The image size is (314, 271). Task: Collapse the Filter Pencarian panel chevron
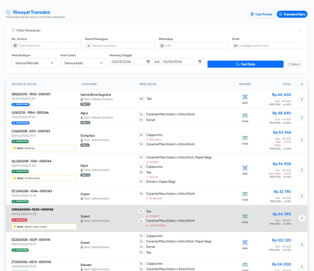tap(300, 30)
